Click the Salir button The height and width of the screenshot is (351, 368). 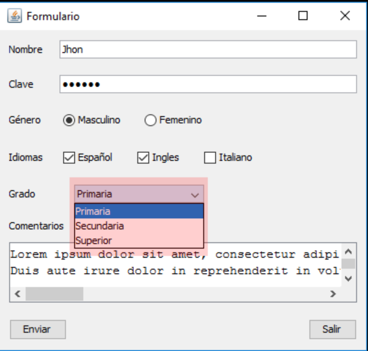click(x=333, y=330)
